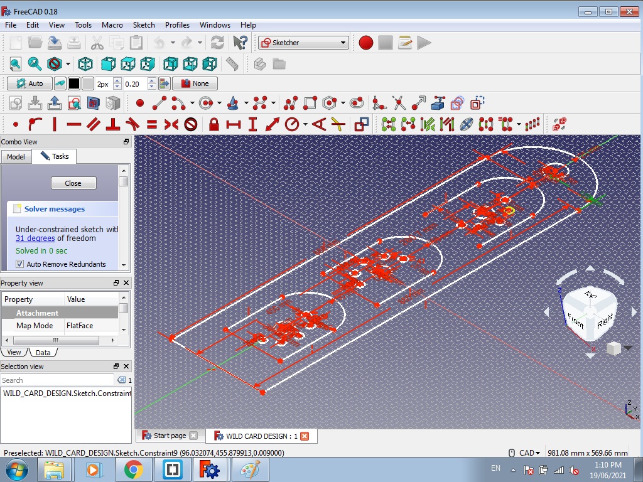Open the Windows menu
Screen dimensions: 643x482
pos(215,25)
